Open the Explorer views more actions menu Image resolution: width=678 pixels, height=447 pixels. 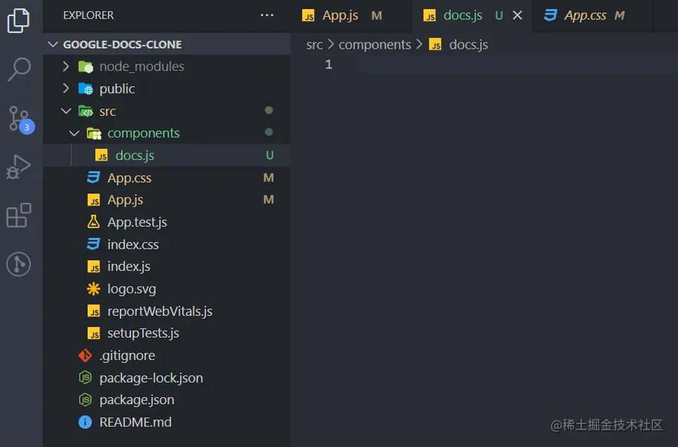click(x=266, y=15)
